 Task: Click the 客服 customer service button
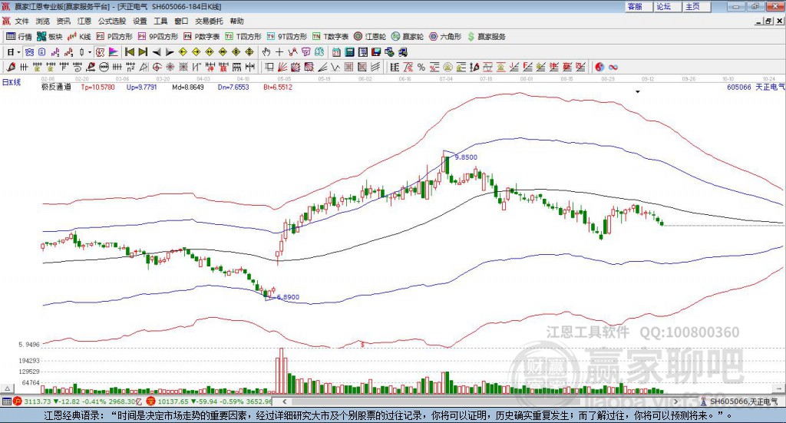pos(638,6)
